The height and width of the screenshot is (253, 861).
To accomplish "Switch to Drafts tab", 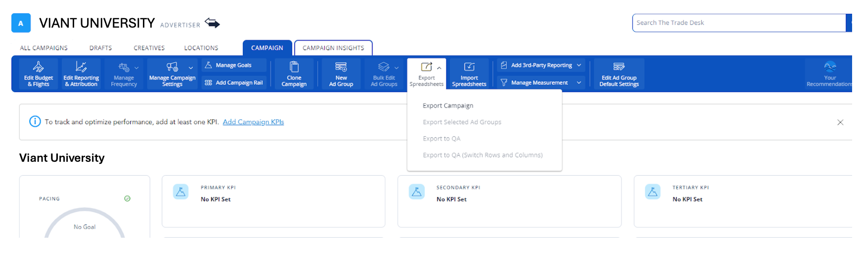I will 100,48.
